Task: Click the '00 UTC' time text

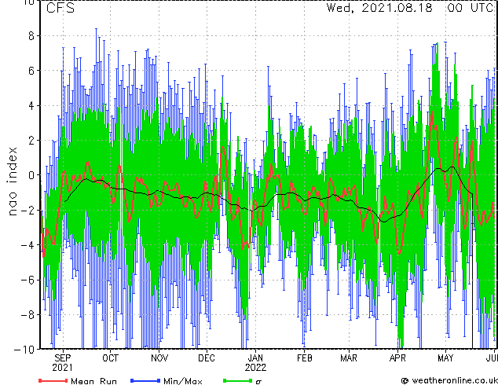Action: click(470, 8)
